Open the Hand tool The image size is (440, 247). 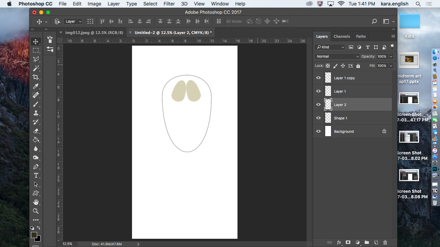(36, 202)
